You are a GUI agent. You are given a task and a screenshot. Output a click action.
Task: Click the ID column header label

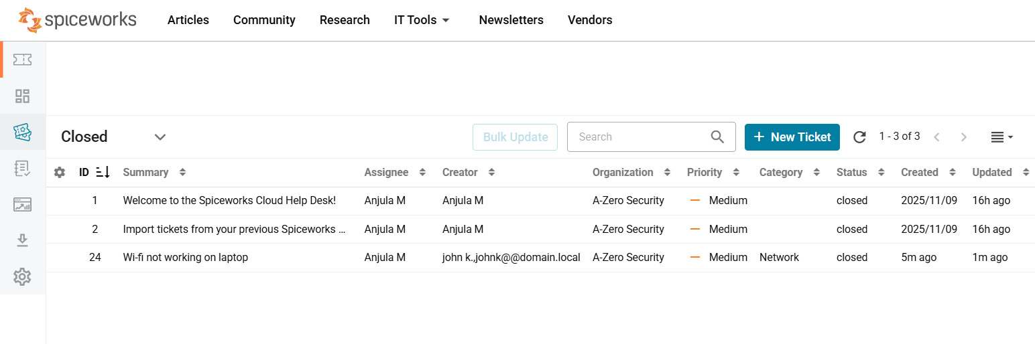[x=84, y=173]
